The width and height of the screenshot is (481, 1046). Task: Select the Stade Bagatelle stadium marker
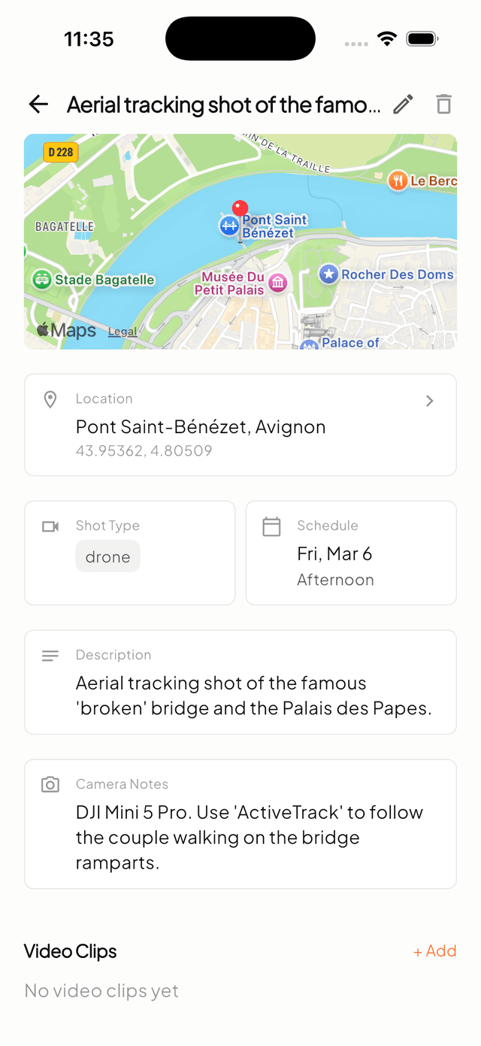(41, 279)
